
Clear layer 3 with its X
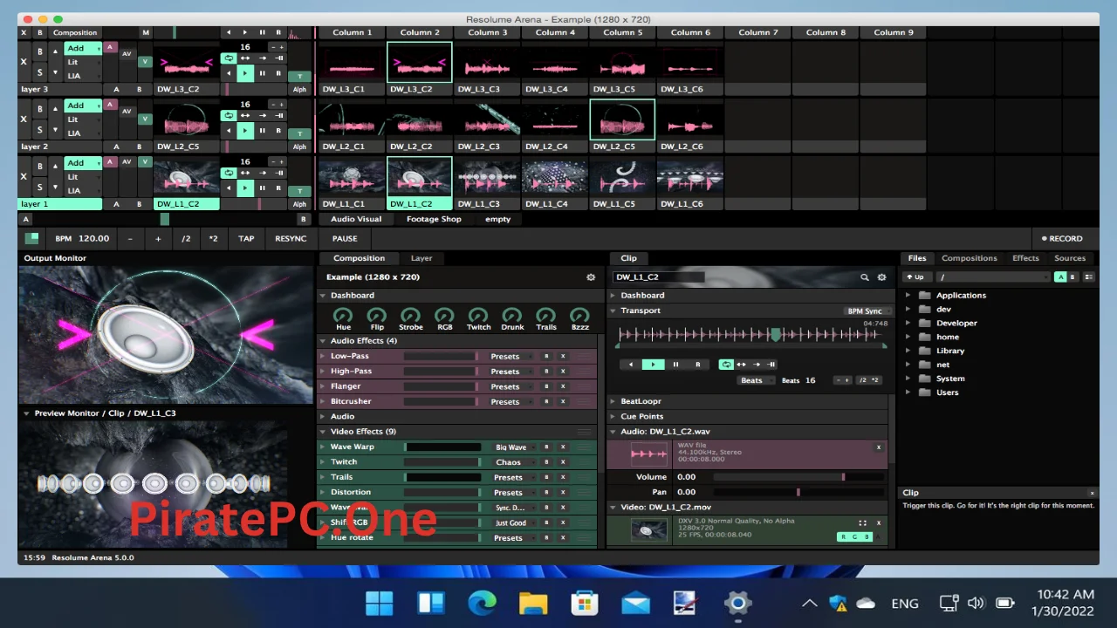pos(24,63)
